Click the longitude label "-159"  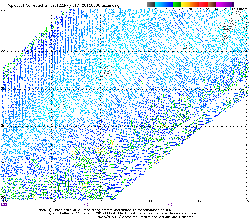(100, 201)
